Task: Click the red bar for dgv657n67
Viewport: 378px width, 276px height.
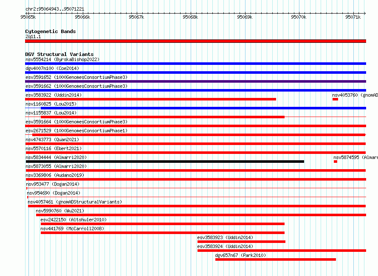Action: point(276,259)
